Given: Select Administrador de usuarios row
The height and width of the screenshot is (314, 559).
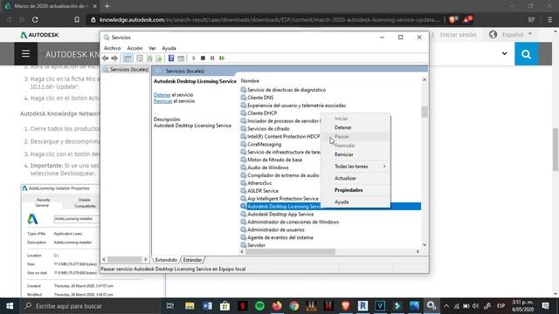Looking at the screenshot, I should [276, 230].
